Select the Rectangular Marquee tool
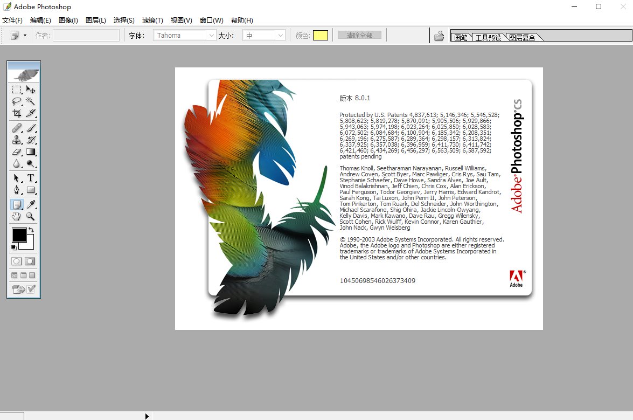 17,89
